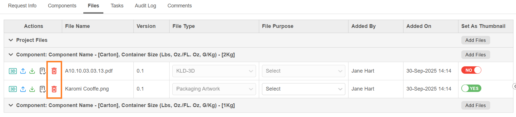Collapse the Project Files section

tap(11, 40)
